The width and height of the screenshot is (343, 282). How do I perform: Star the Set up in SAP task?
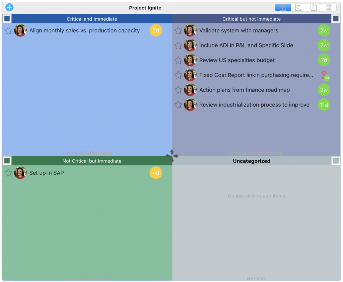8,173
